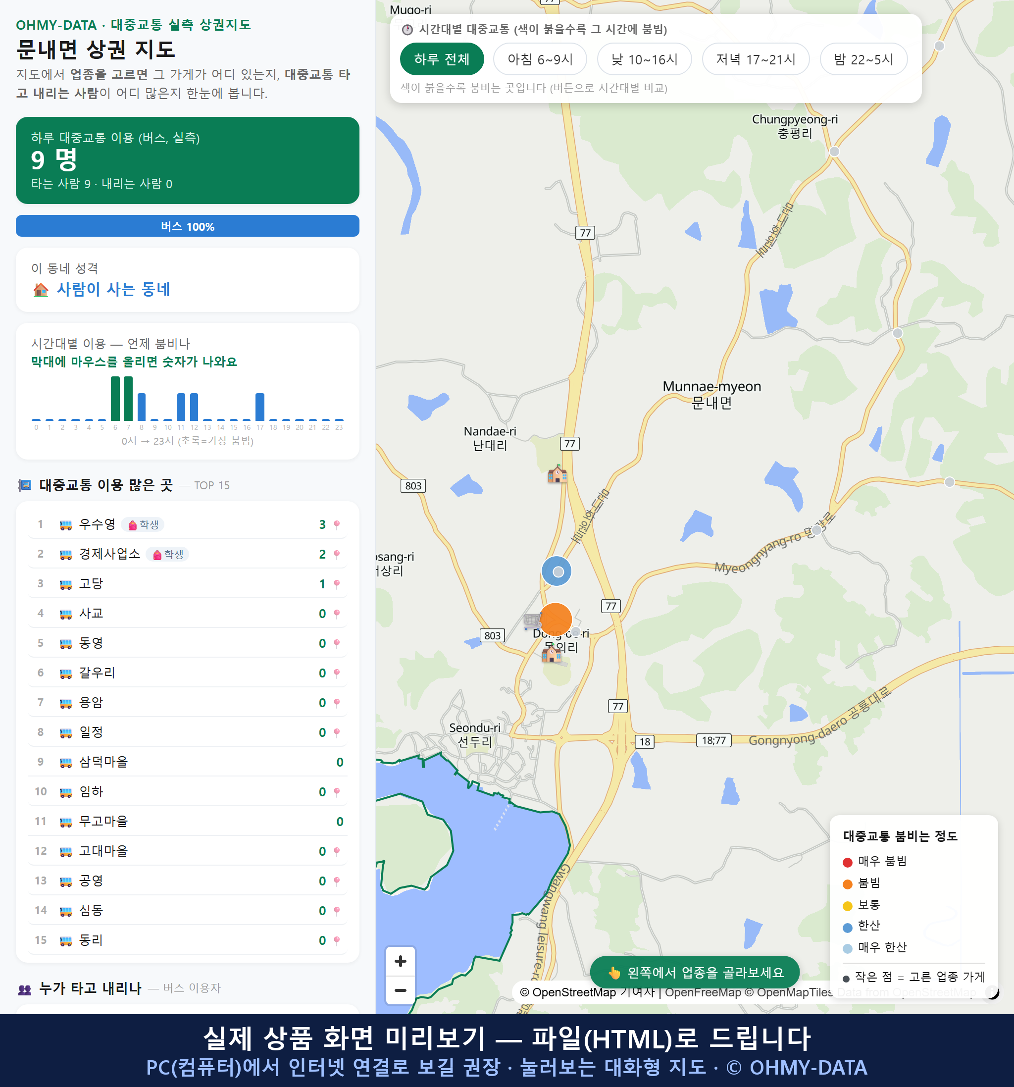1014x1087 pixels.
Task: Click the pin icon in 공영 row
Action: click(337, 881)
